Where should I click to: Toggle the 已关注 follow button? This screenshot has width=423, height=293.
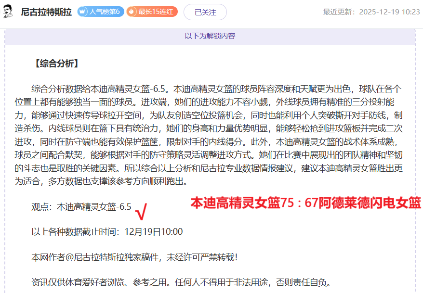[205, 12]
